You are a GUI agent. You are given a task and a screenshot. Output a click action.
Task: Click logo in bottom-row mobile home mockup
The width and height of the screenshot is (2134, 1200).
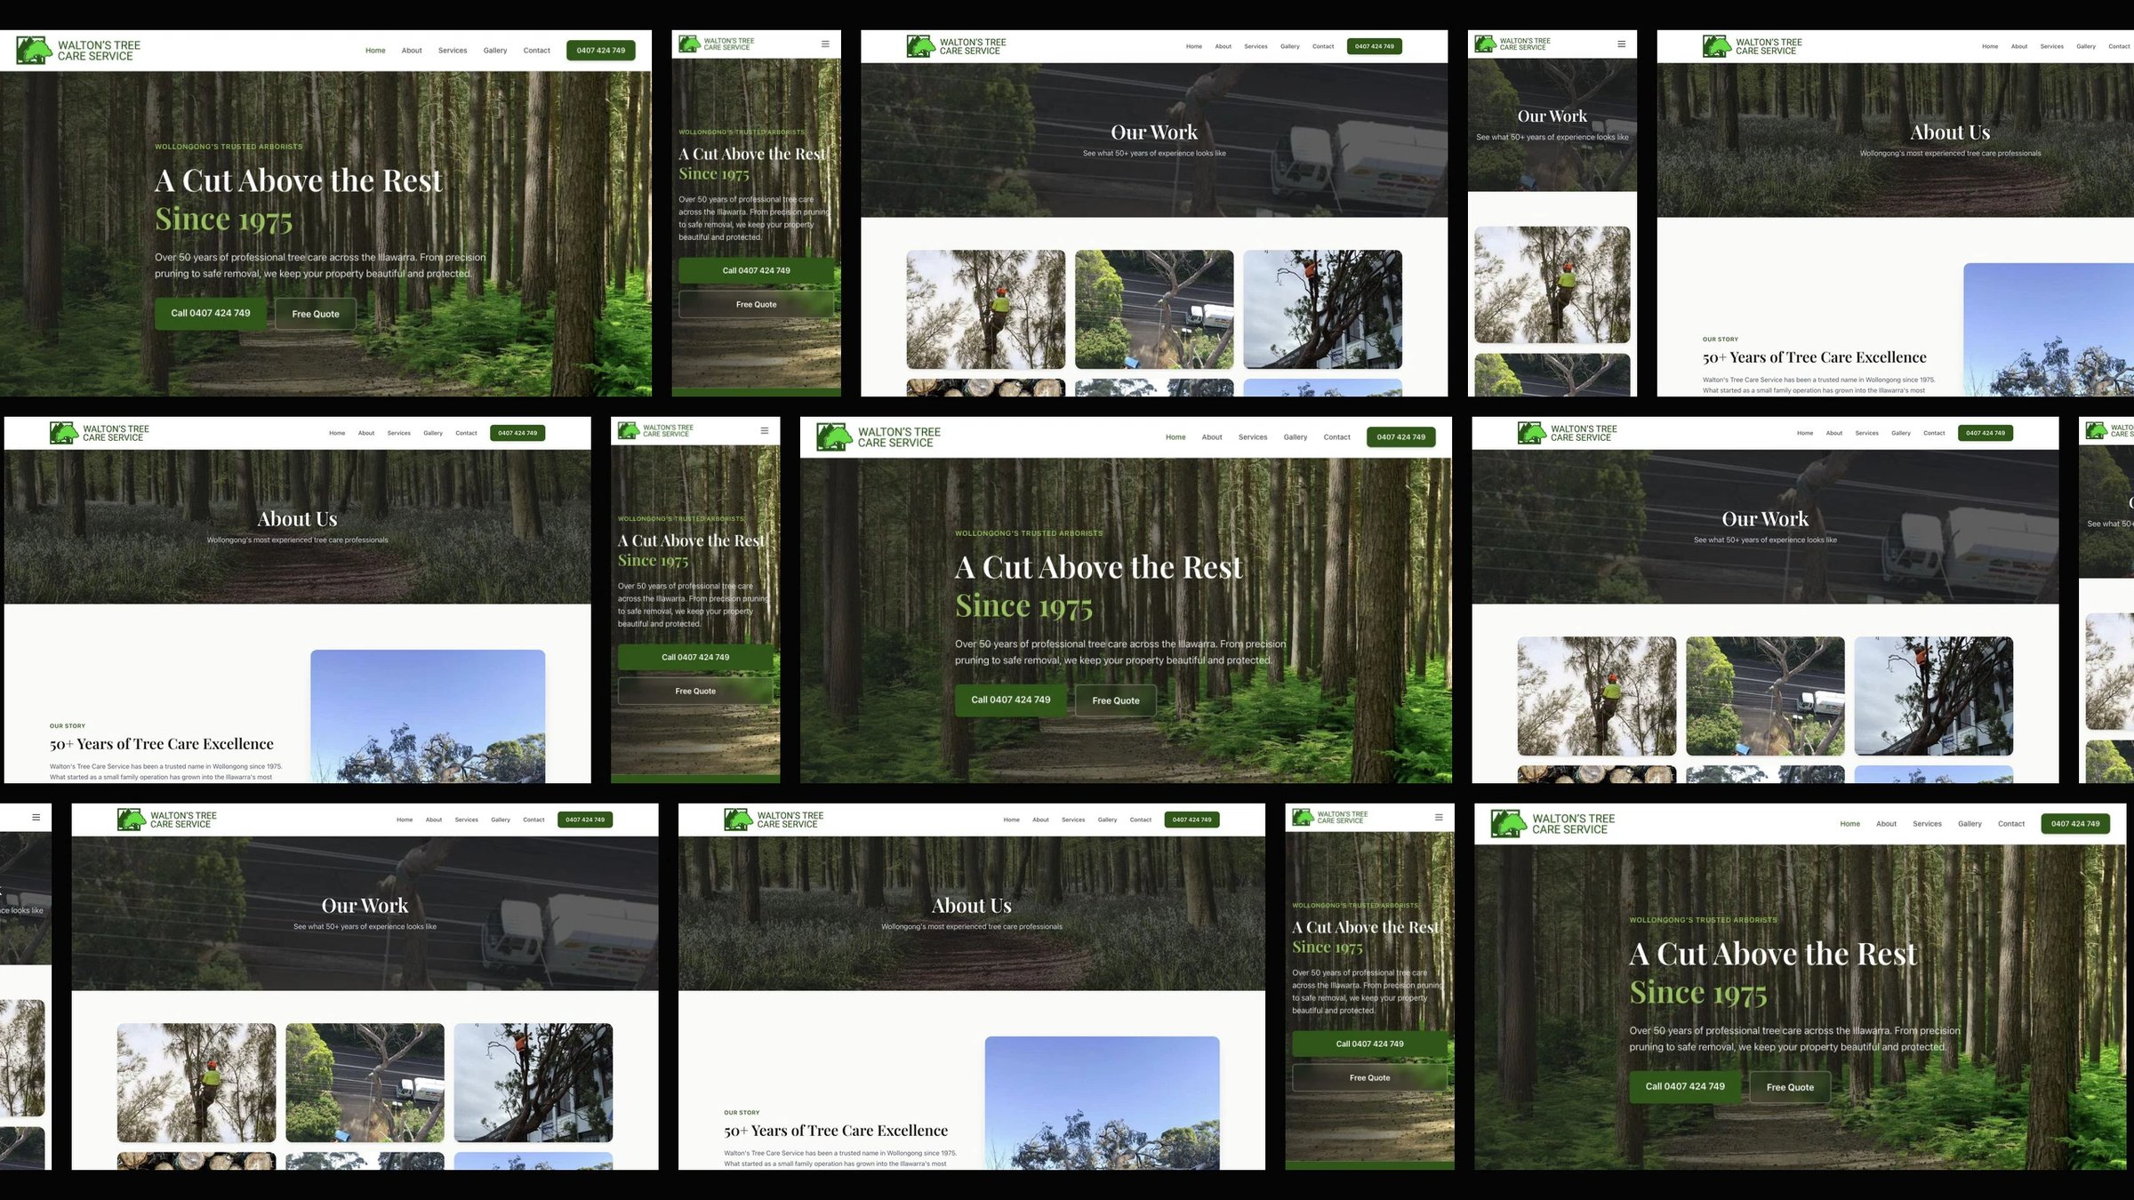1330,818
